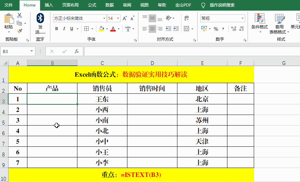Apply red font color
Screen dimensions: 300x182
[x=113, y=29]
